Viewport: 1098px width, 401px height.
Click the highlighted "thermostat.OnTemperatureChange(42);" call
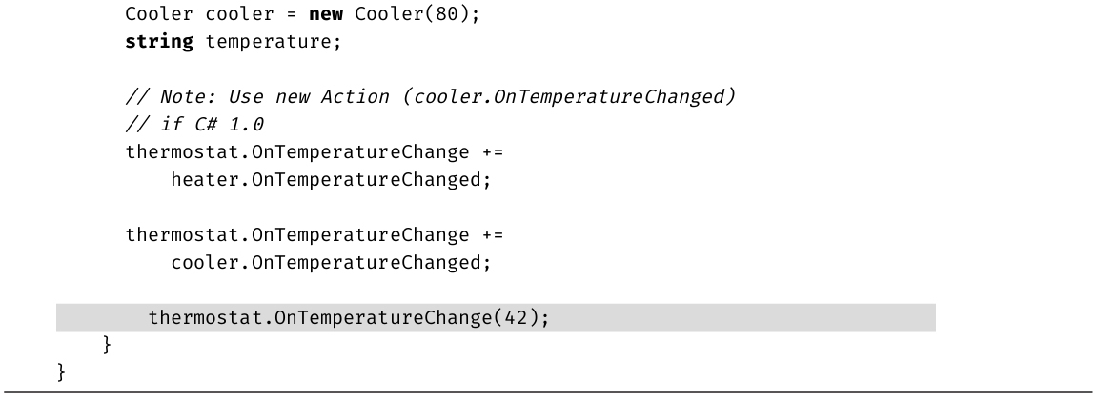[348, 318]
